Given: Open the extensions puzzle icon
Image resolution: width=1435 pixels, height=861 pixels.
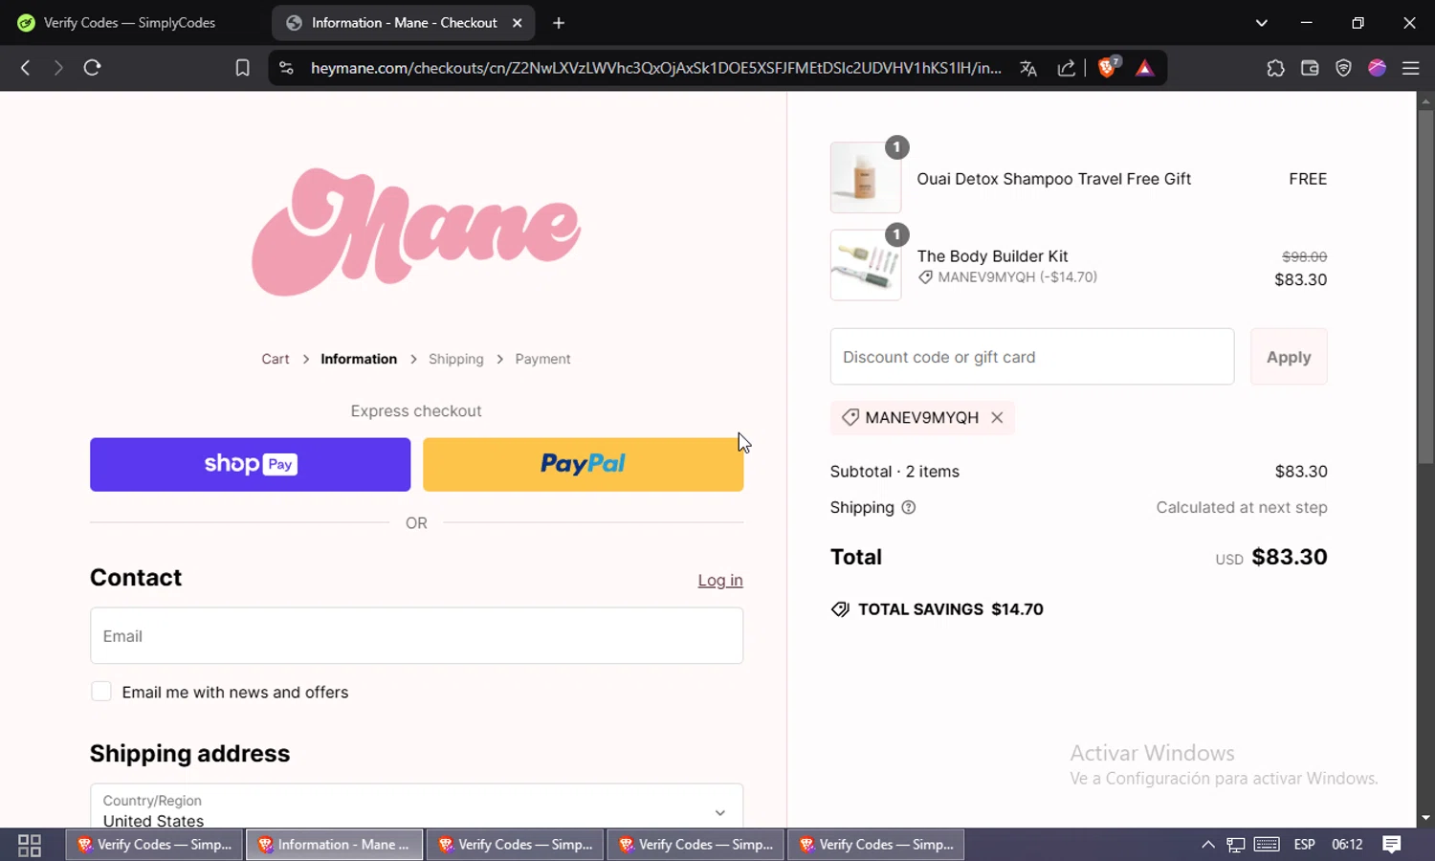Looking at the screenshot, I should tap(1275, 68).
